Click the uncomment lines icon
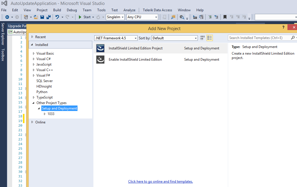Viewport: 297px width, 187px height. (x=216, y=17)
